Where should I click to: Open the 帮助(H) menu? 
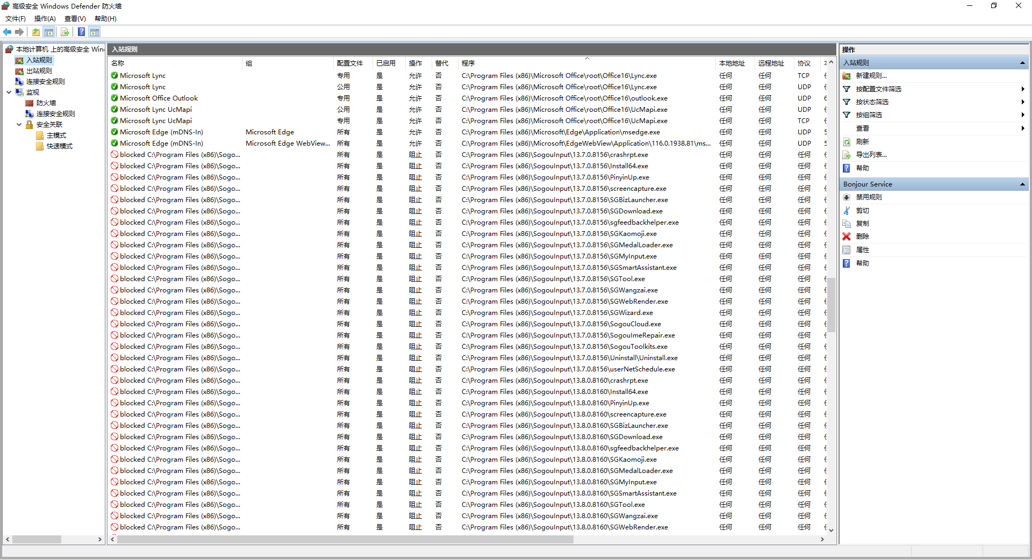[105, 19]
